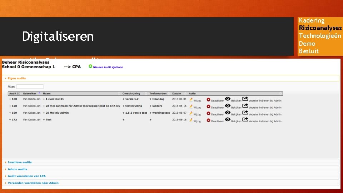Sort by the Datum column header
Screen dimensions: 343x193
tap(177, 94)
